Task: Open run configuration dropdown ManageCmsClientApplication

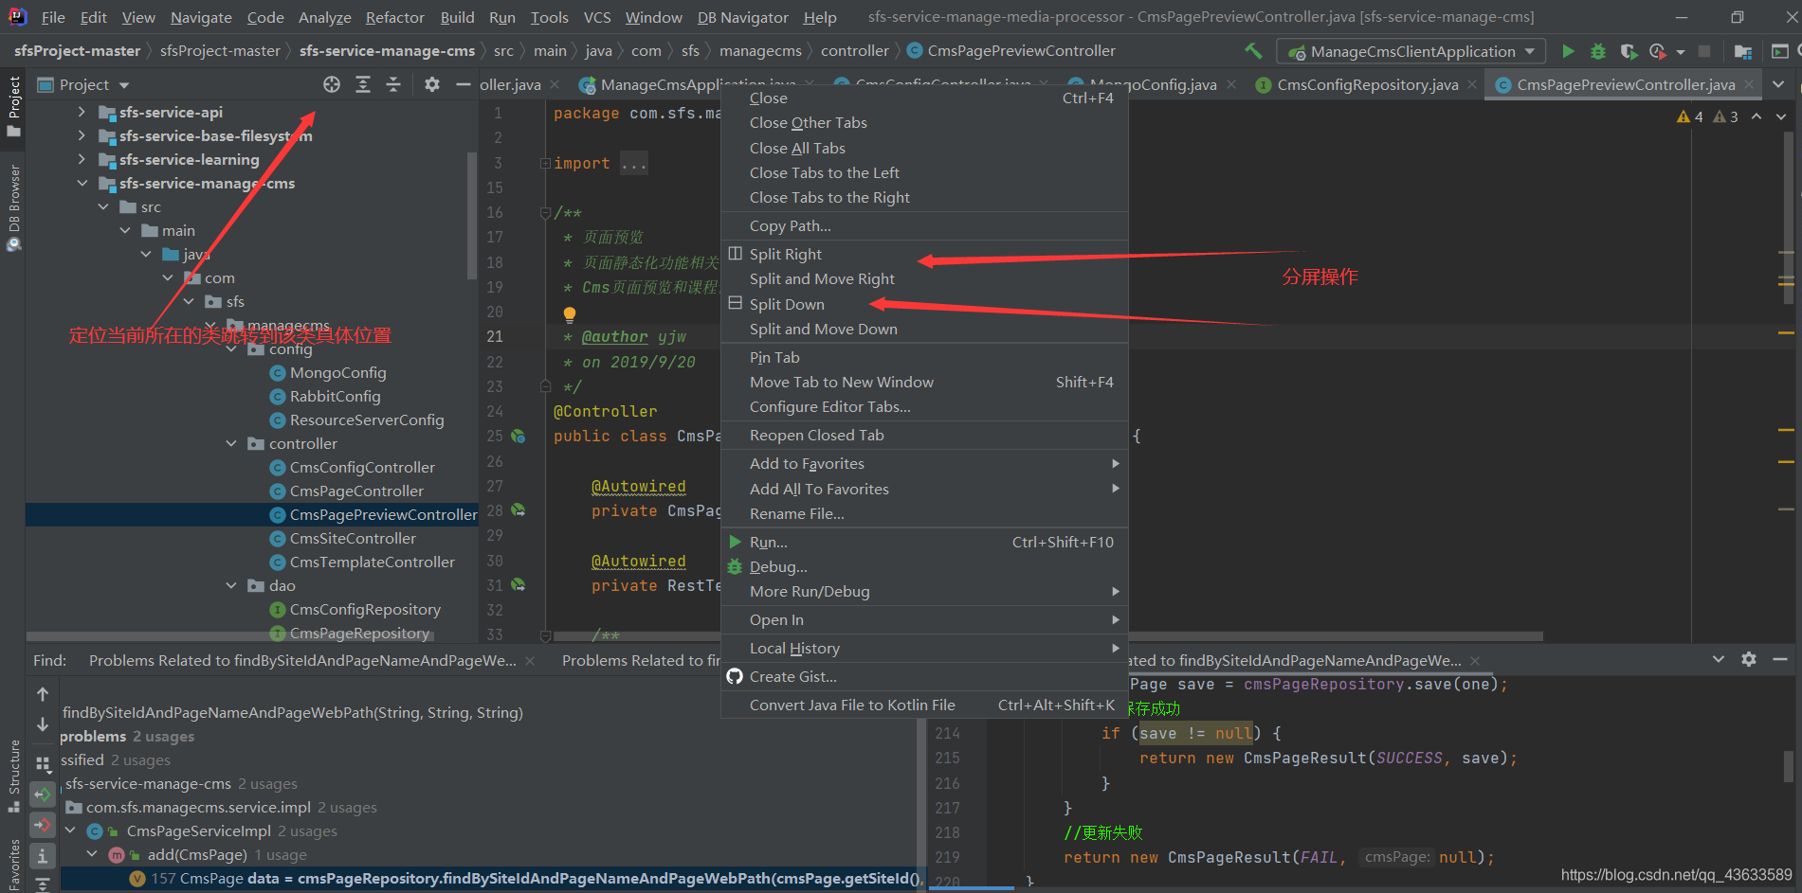Action: [x=1411, y=51]
